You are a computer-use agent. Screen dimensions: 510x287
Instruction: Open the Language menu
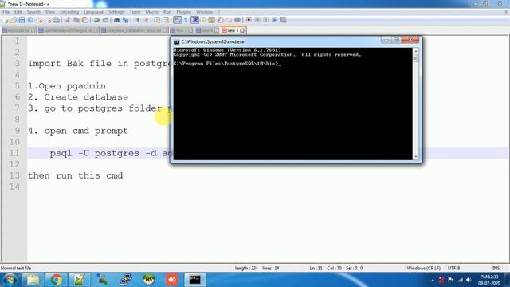tap(93, 12)
